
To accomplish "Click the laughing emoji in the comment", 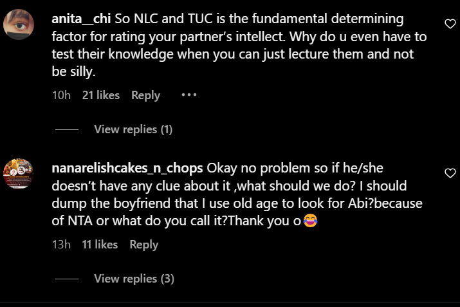I will [311, 219].
